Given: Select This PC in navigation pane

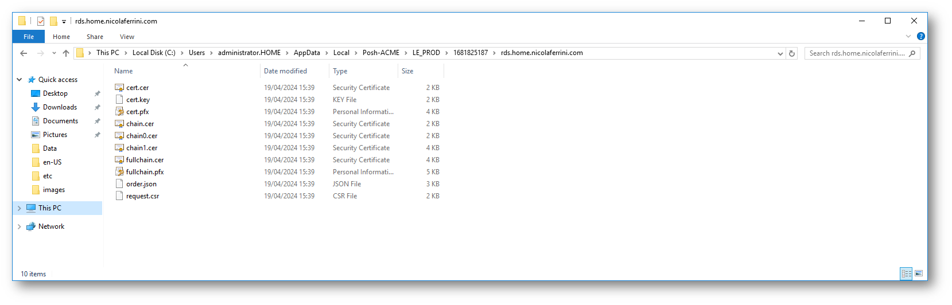Looking at the screenshot, I should 50,208.
